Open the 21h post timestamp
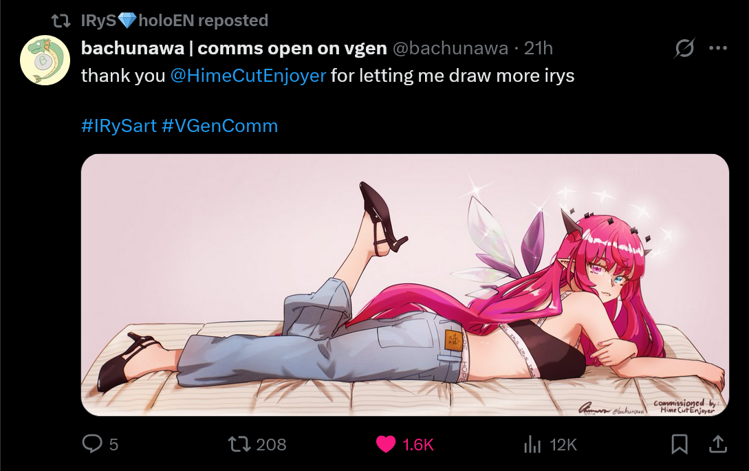749x471 pixels. click(x=539, y=48)
